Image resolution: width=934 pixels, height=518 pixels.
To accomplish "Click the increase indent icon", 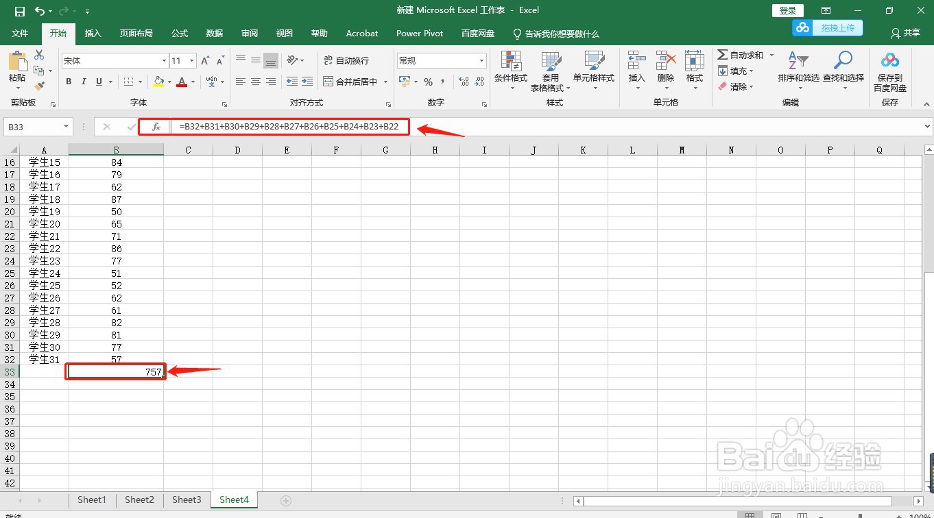I will (x=308, y=82).
